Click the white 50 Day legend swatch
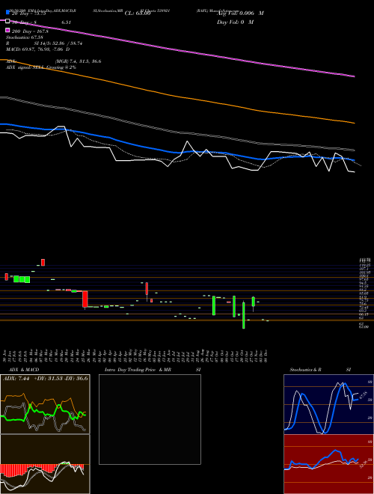This screenshot has height=494, width=374. pyautogui.click(x=8, y=22)
